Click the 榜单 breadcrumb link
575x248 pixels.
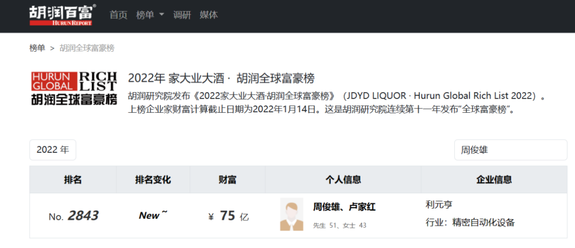tap(37, 48)
